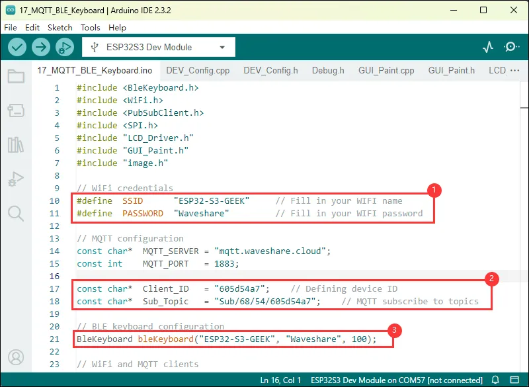The width and height of the screenshot is (529, 387).
Task: Open the Sketchbook folder panel
Action: point(16,76)
